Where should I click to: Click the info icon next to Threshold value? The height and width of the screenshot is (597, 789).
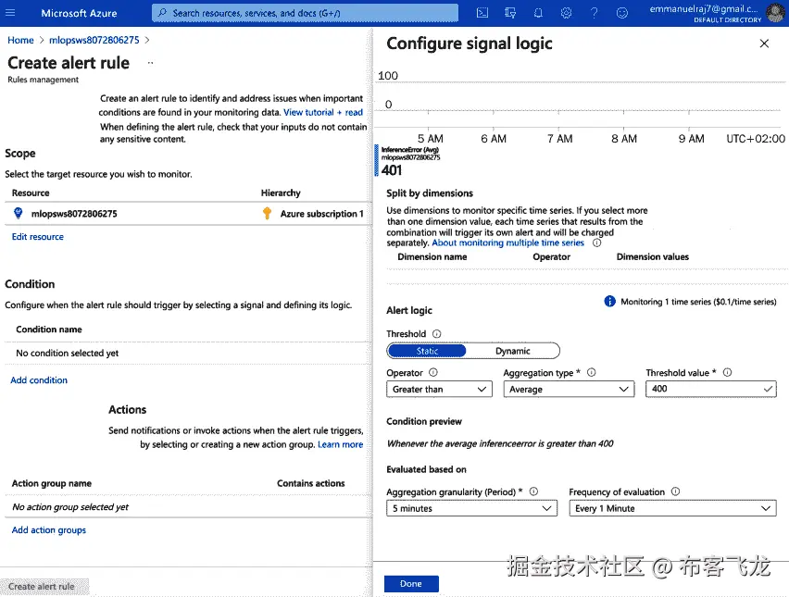tap(727, 373)
